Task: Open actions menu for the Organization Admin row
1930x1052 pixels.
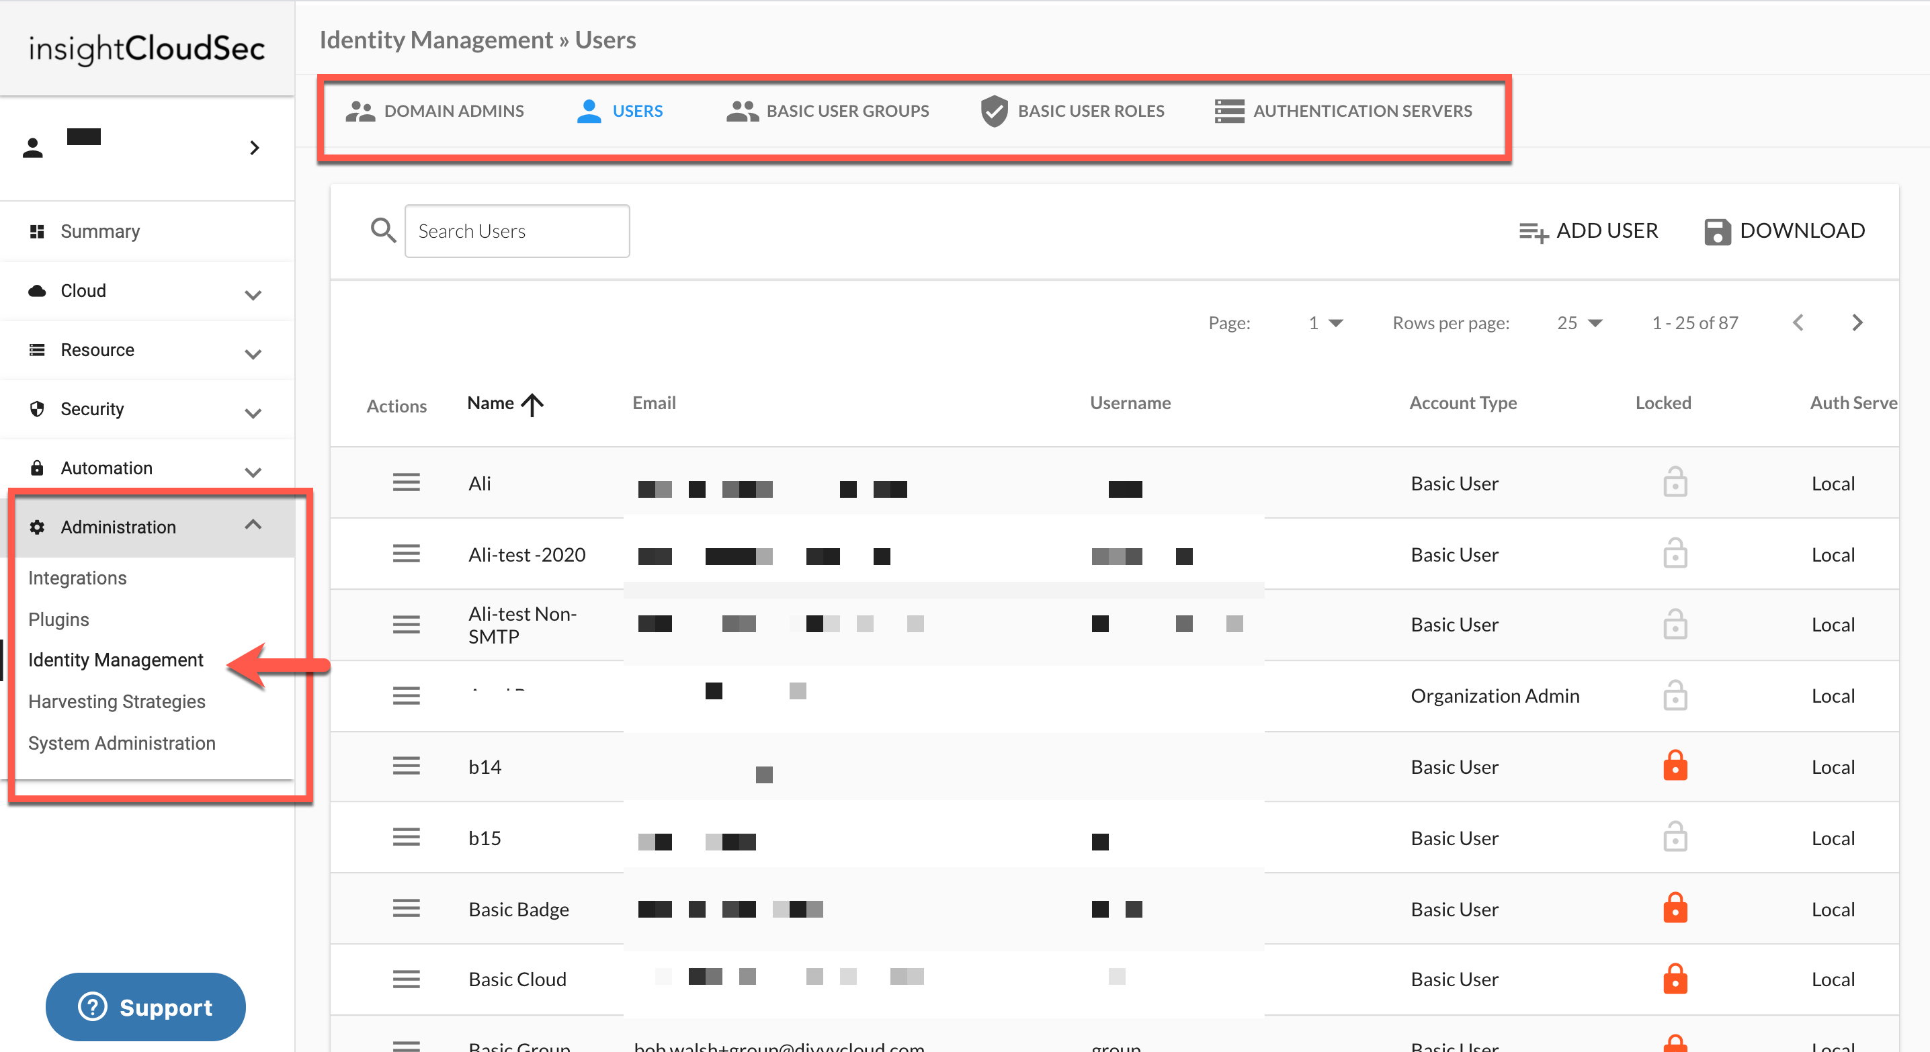Action: point(406,695)
